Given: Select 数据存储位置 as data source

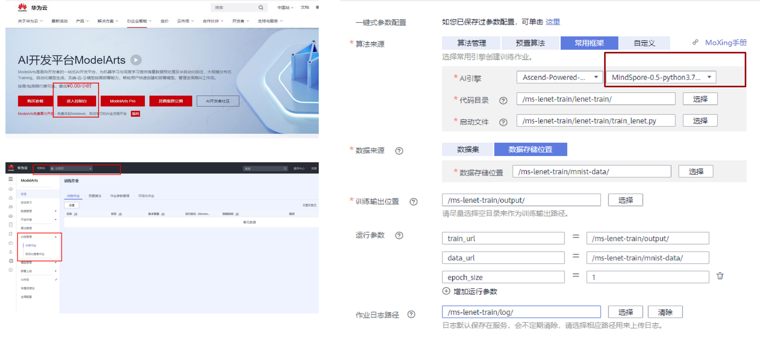Looking at the screenshot, I should [x=531, y=149].
